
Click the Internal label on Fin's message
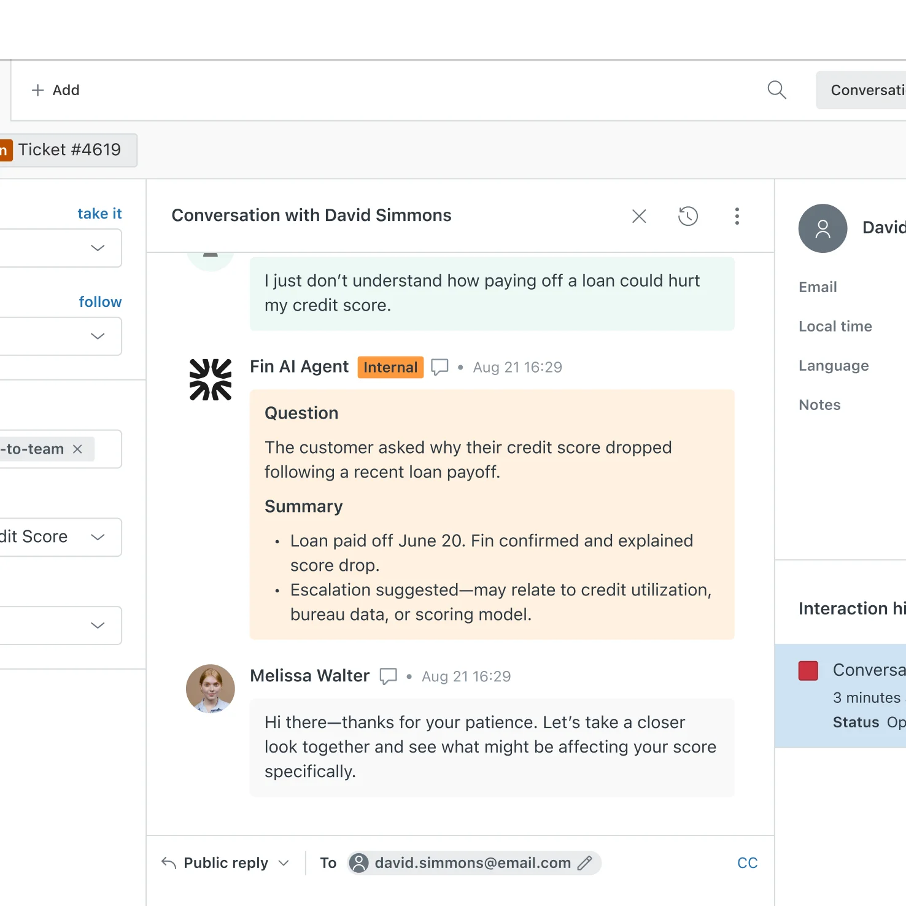point(390,366)
